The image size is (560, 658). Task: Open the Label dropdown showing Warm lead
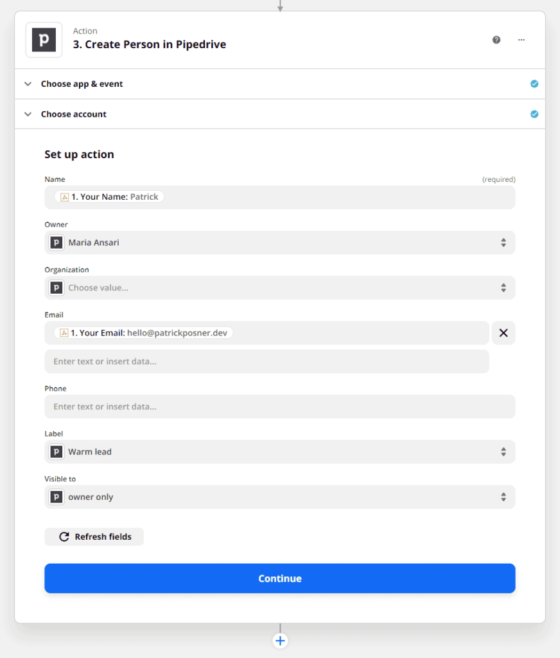(280, 452)
